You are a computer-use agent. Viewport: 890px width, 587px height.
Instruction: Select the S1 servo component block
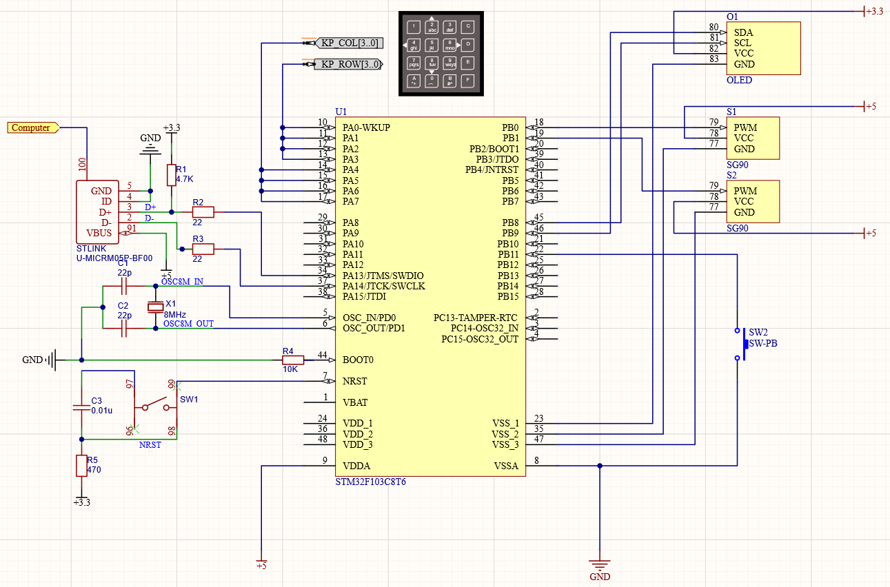[753, 138]
